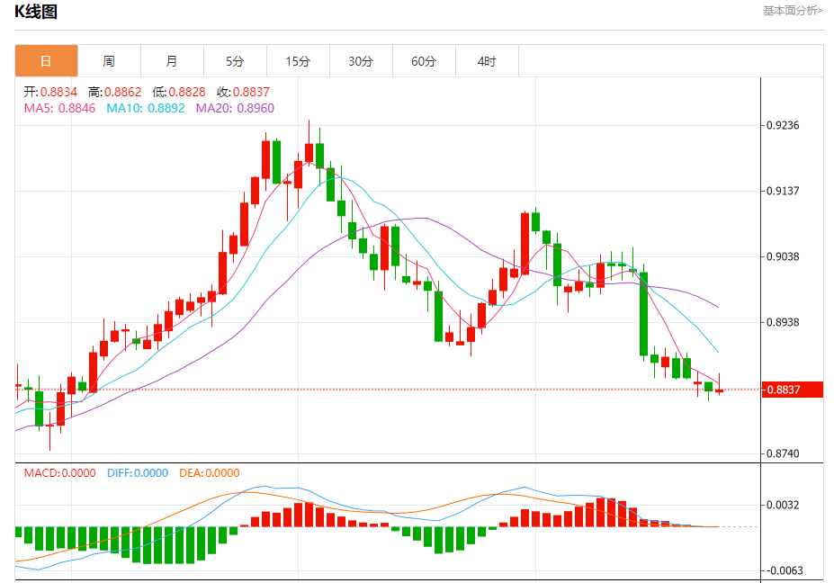834x583 pixels.
Task: Click the 0.9236 price axis label
Action: tap(782, 126)
